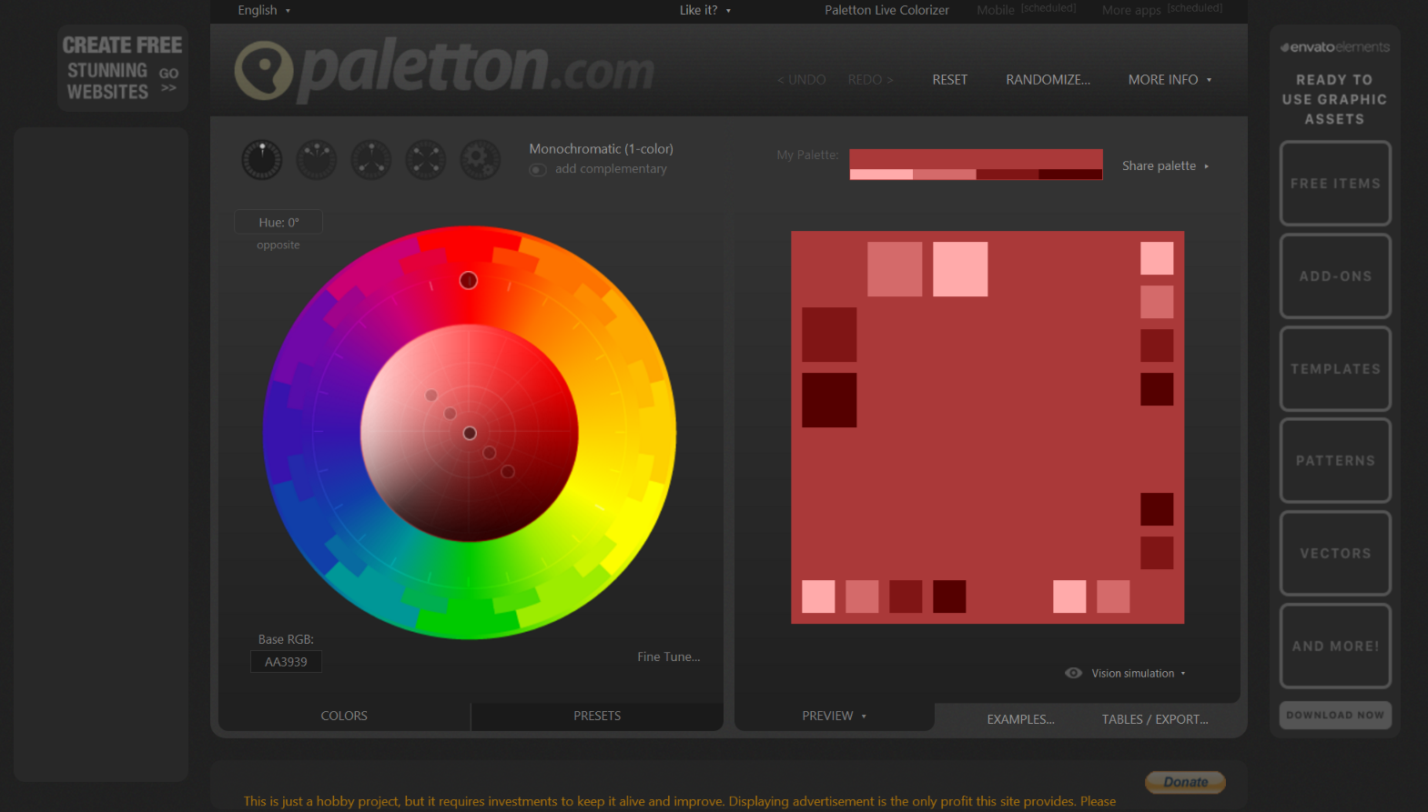The image size is (1428, 812).
Task: Switch to the PRESETS tab
Action: [x=597, y=716]
